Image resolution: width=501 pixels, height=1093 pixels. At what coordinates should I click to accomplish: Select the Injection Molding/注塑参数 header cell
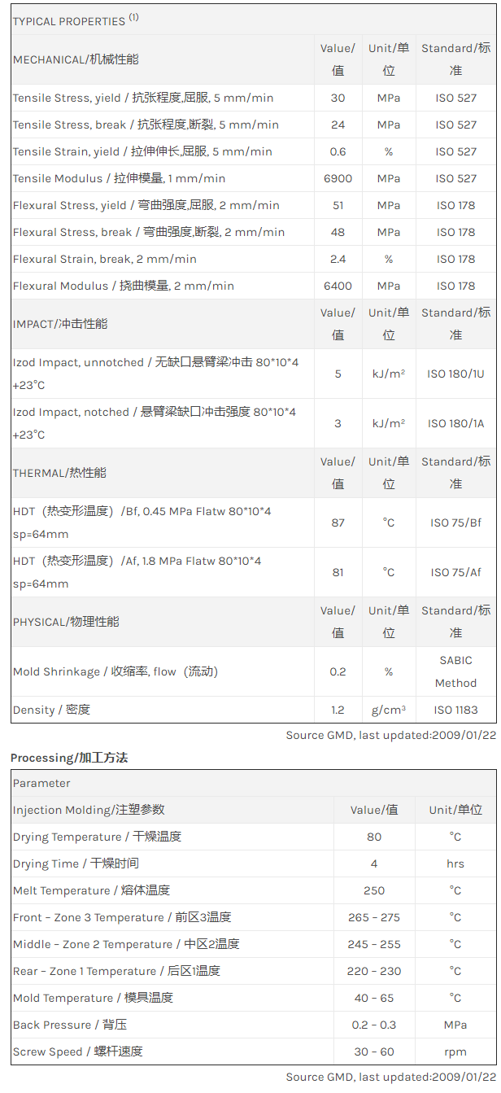point(89,810)
